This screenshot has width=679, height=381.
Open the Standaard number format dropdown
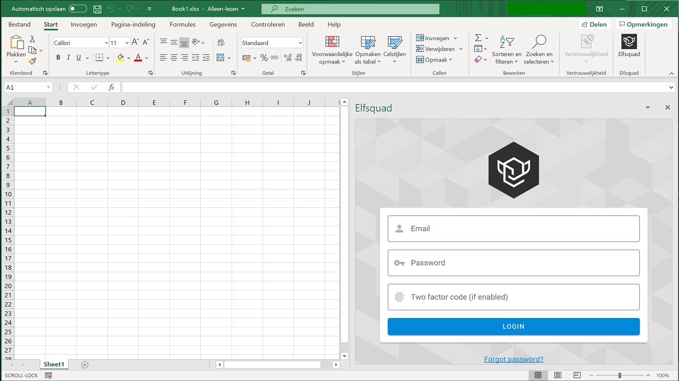300,43
